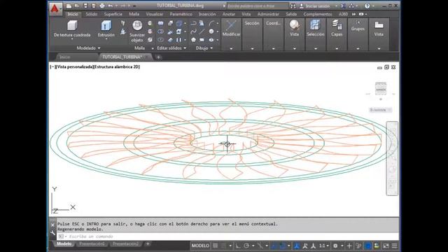
Task: Toggle ortho mode in status bar
Action: 238,246
